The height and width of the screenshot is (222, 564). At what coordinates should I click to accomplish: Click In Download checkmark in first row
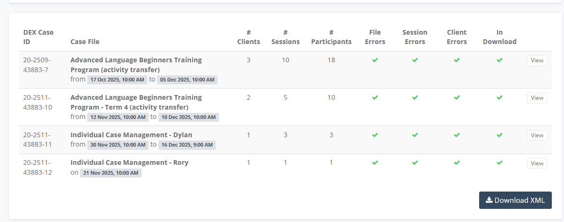pos(499,60)
